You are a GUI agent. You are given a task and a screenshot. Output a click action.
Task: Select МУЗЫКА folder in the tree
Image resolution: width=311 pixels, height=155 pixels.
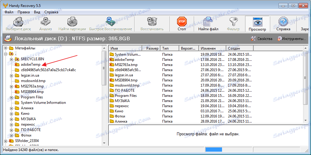[x=28, y=119]
